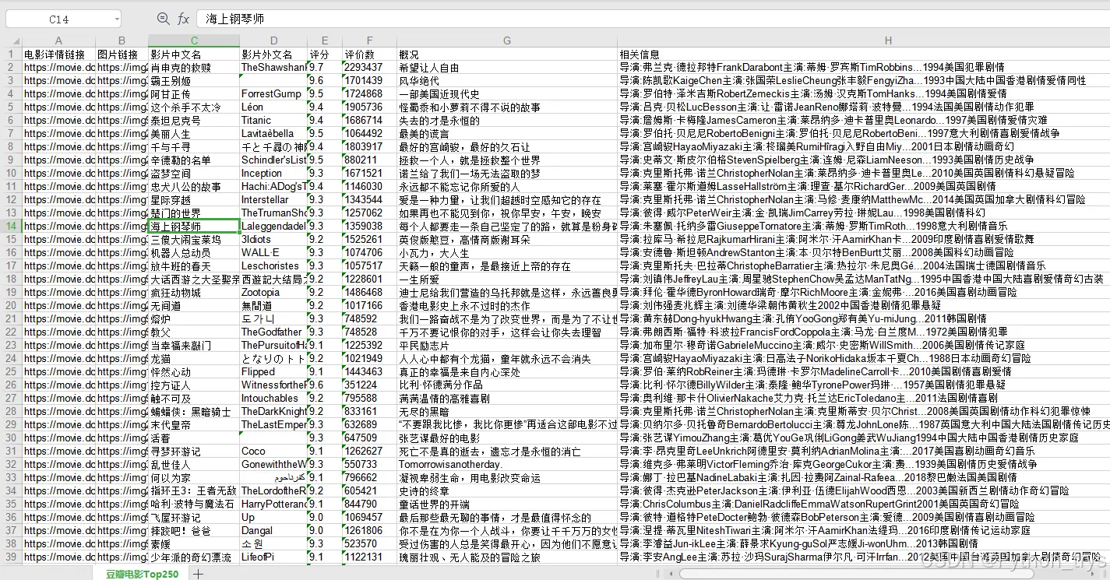This screenshot has height=580, width=1110.
Task: Select the cell 张艺谋最好的电影
Action: tap(507, 438)
